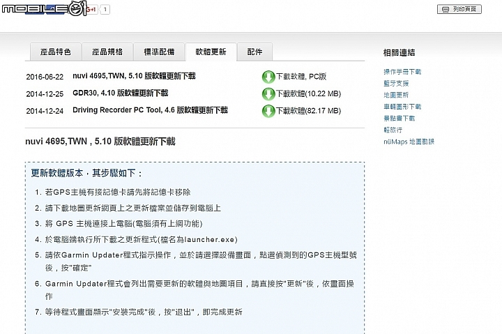502x334 pixels.
Task: Open the 地圖更新 related link
Action: click(396, 95)
